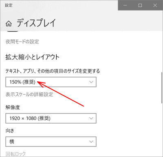163x157 pixels.
Task: Click the 解像度 label
Action: pos(13,107)
